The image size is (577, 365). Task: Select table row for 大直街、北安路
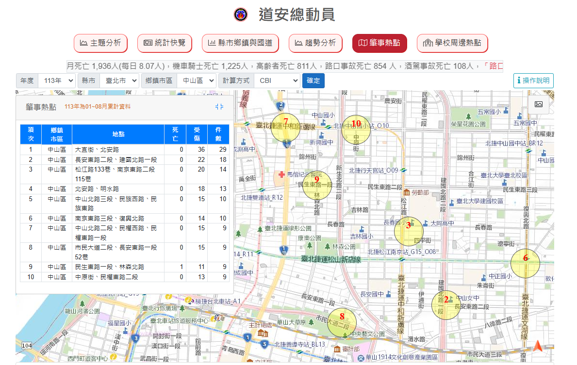(x=124, y=150)
